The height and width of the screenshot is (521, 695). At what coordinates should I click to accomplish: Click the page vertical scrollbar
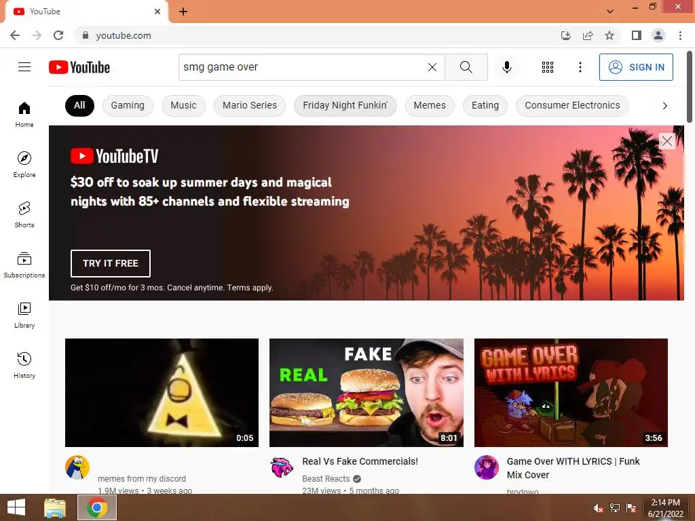coord(690,86)
